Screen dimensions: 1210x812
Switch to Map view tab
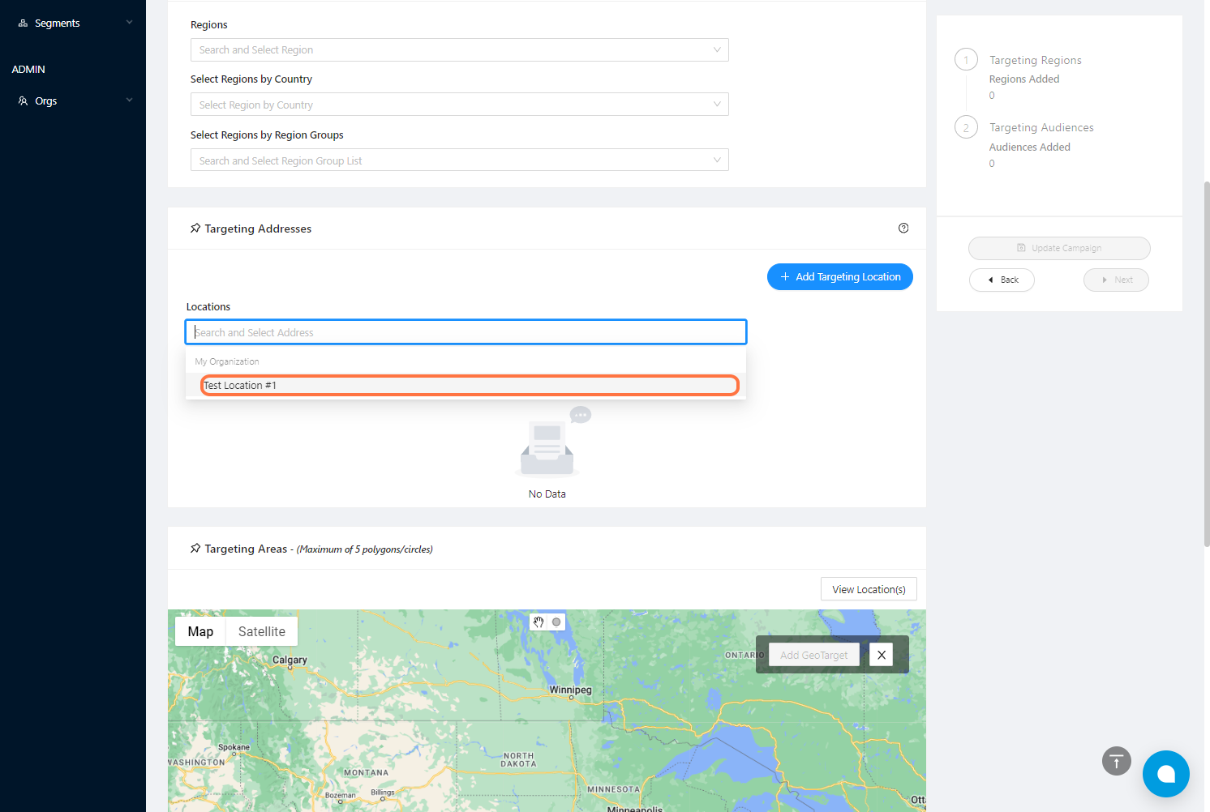click(200, 632)
